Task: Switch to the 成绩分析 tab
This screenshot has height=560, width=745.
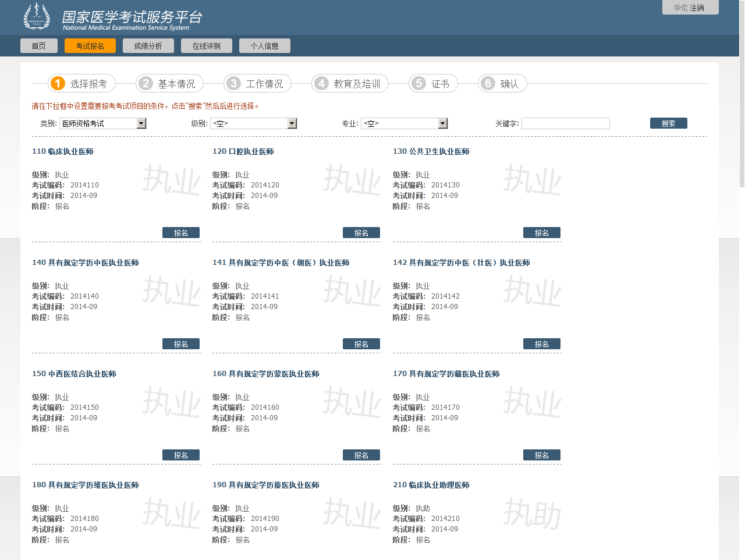Action: pos(148,45)
